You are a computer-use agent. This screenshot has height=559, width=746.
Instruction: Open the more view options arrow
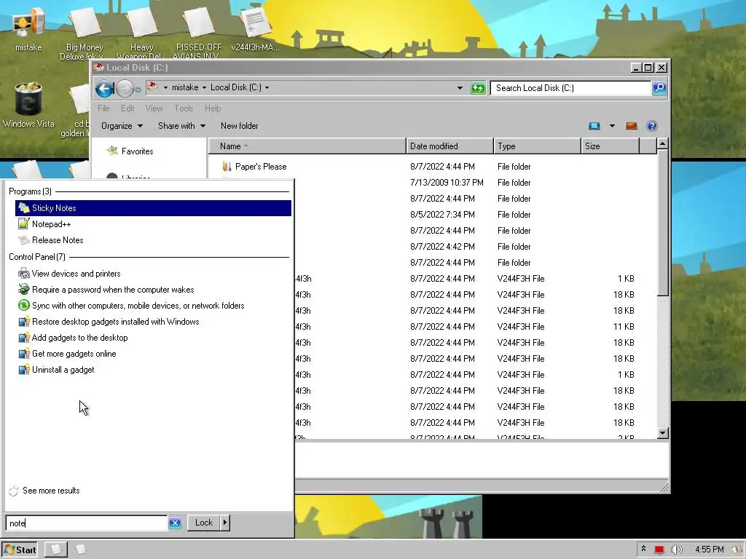click(x=612, y=126)
